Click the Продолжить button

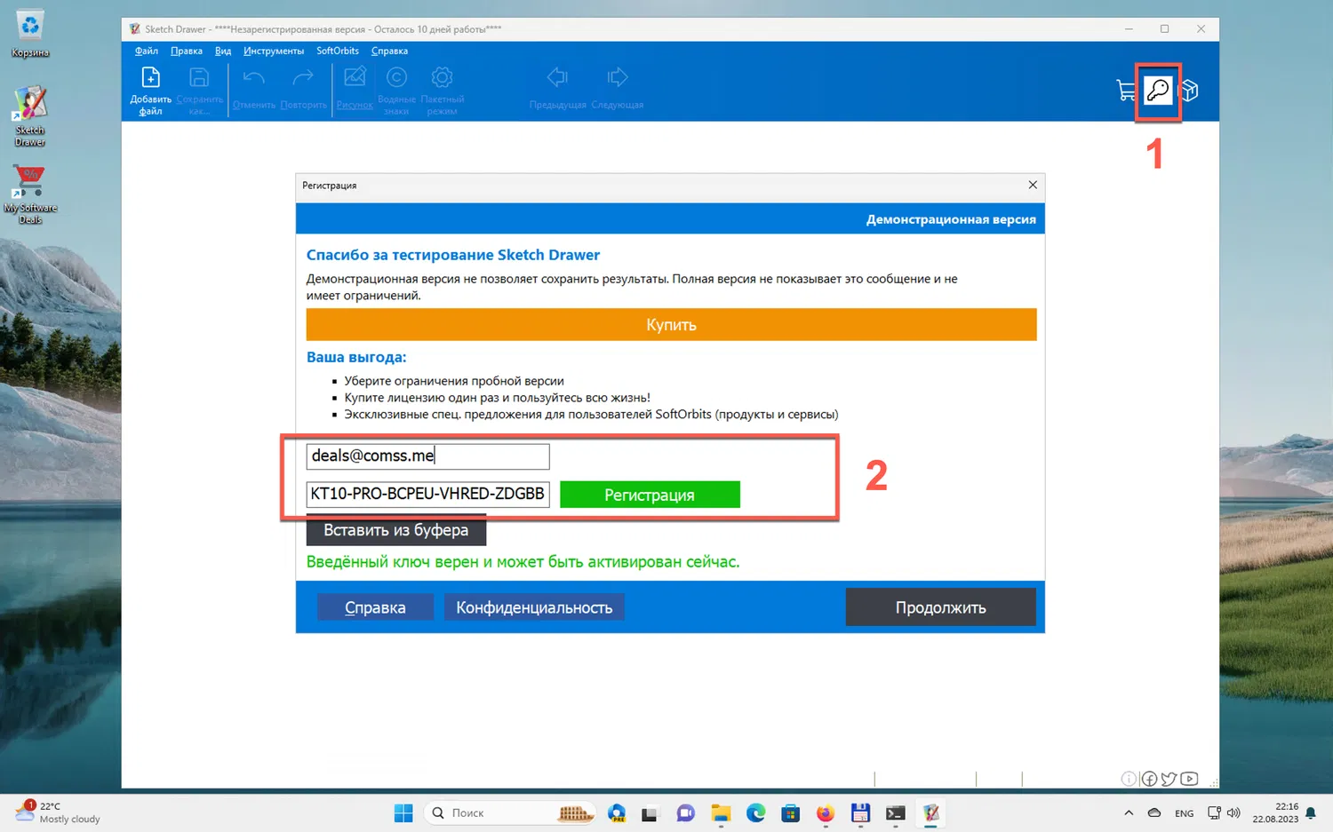(x=941, y=607)
